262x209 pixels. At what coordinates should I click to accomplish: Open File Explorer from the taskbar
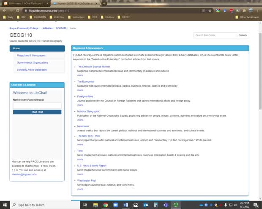pyautogui.click(x=96, y=205)
